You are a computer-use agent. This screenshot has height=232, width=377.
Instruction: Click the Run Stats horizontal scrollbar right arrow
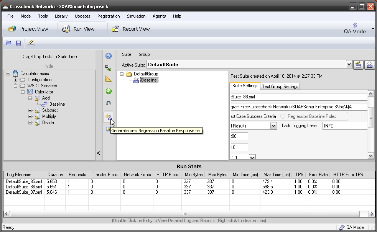372,214
